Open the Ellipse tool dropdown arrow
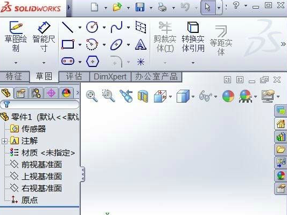This screenshot has width=287, height=215. click(129, 45)
